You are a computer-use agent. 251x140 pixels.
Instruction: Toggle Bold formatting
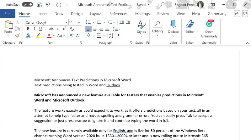coord(28,29)
